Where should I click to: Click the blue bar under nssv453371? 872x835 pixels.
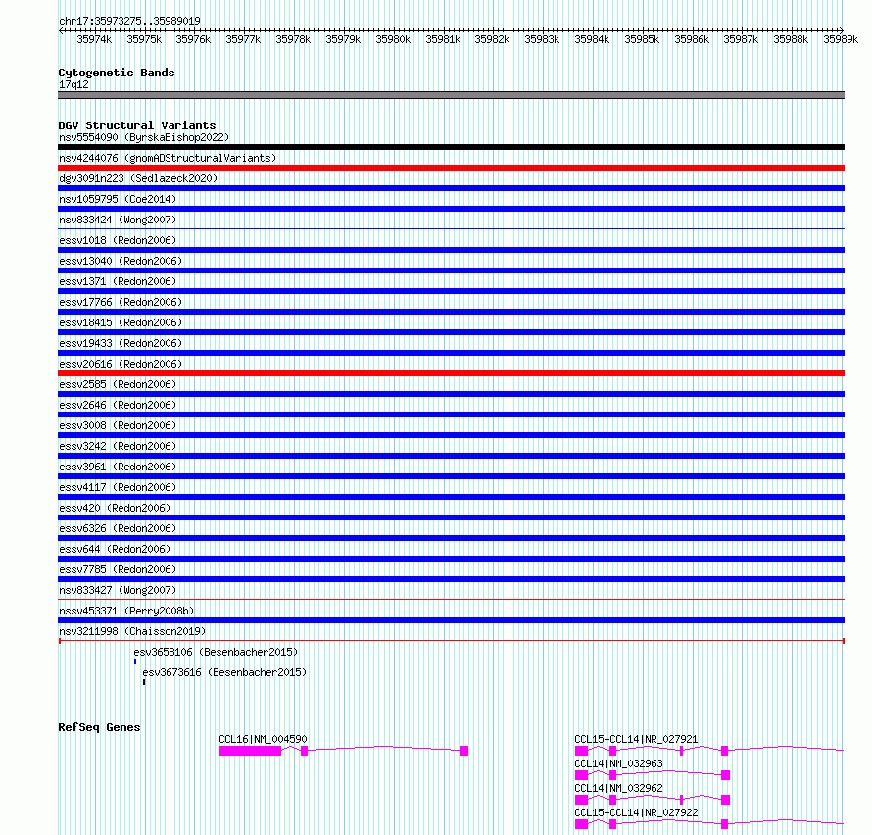coord(451,620)
